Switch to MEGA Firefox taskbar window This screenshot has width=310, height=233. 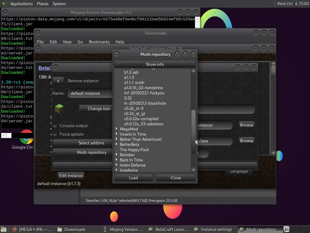(32, 229)
